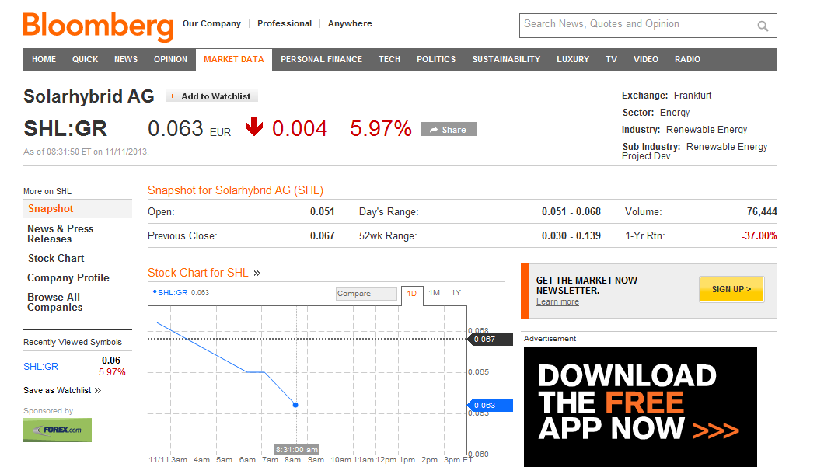Click SHL:GR recently viewed symbol
Screen dimensions: 817x467
[x=40, y=367]
